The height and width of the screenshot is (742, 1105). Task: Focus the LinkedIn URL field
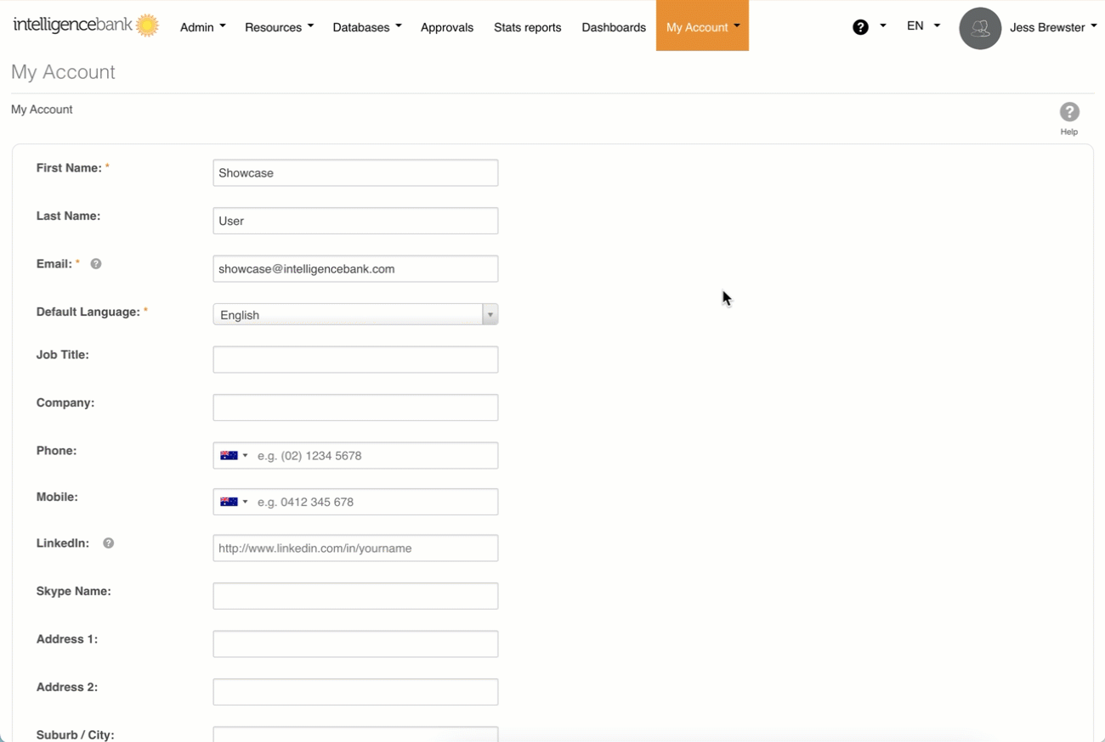click(355, 548)
